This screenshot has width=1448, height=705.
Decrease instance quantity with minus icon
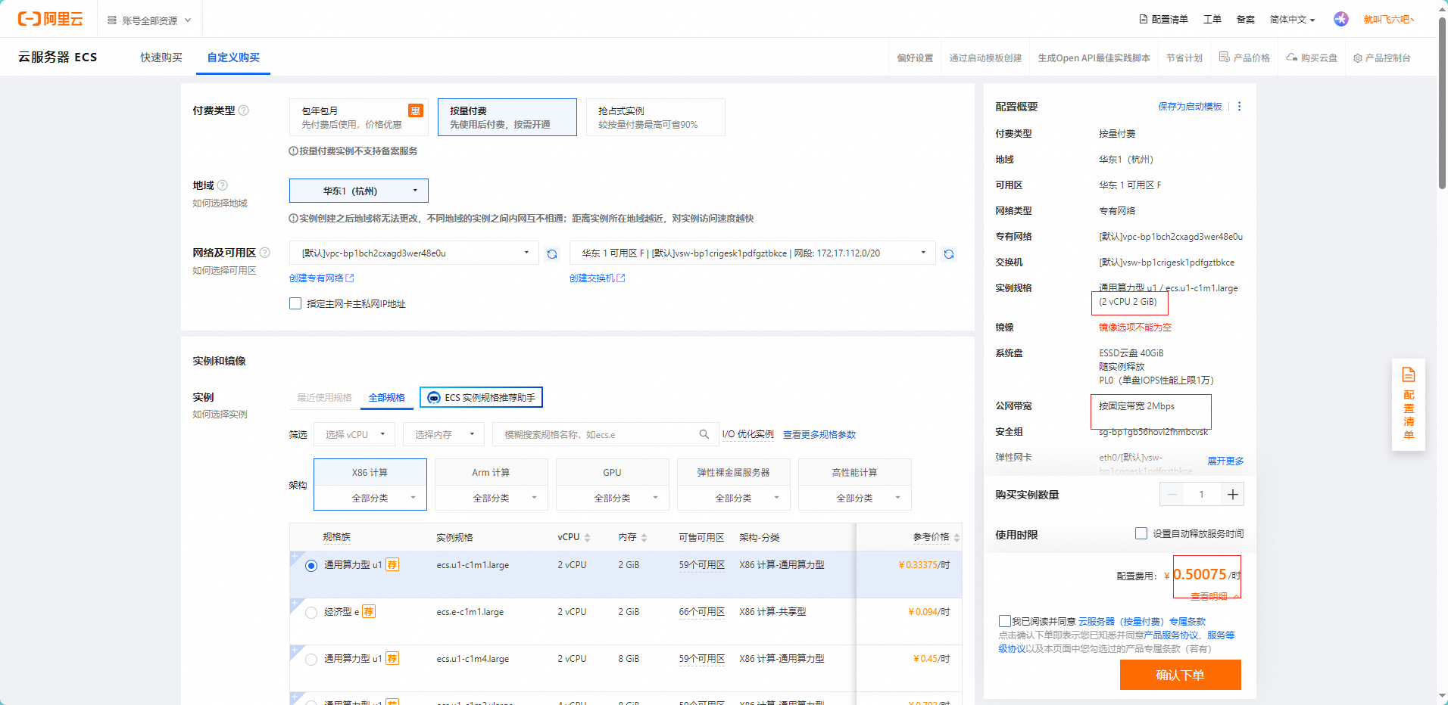point(1172,495)
